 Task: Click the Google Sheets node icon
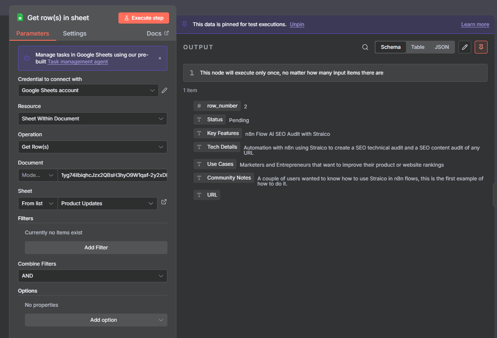[x=20, y=18]
